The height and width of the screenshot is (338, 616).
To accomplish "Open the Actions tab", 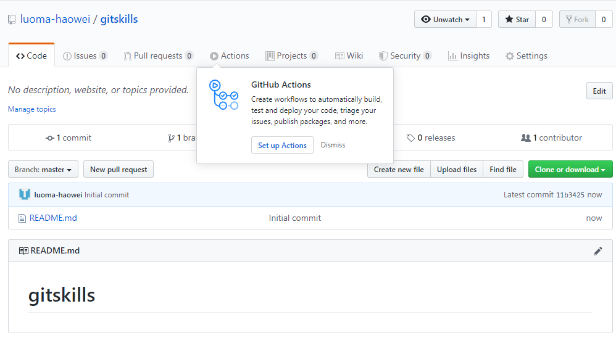I will [230, 56].
